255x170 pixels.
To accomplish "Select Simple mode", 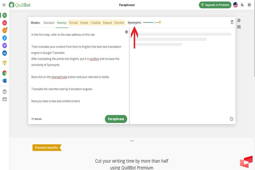I will click(84, 23).
